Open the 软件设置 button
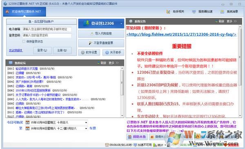The width and height of the screenshot is (245, 149). tap(89, 53)
